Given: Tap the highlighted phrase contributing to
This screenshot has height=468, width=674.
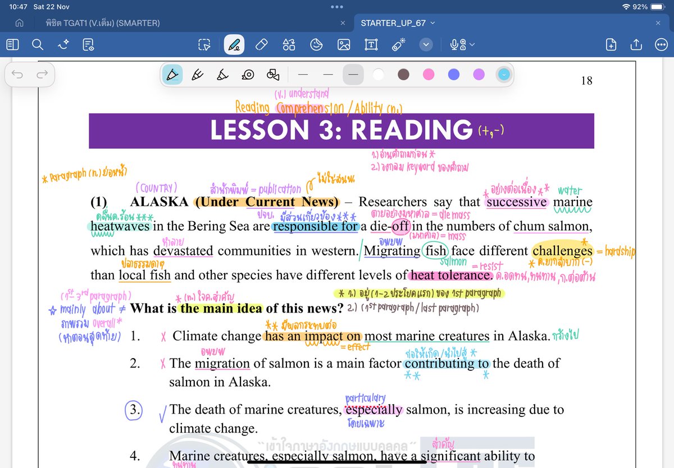Looking at the screenshot, I should coord(447,363).
